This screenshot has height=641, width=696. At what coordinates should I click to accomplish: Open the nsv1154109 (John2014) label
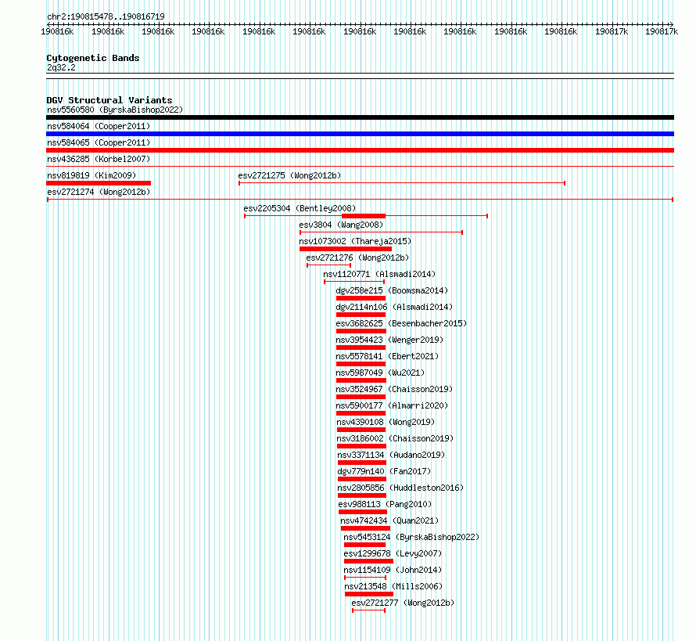click(x=393, y=570)
